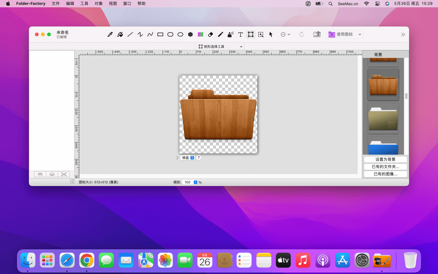The height and width of the screenshot is (274, 438).
Task: Open the Folder-Factory application menu
Action: click(x=31, y=4)
